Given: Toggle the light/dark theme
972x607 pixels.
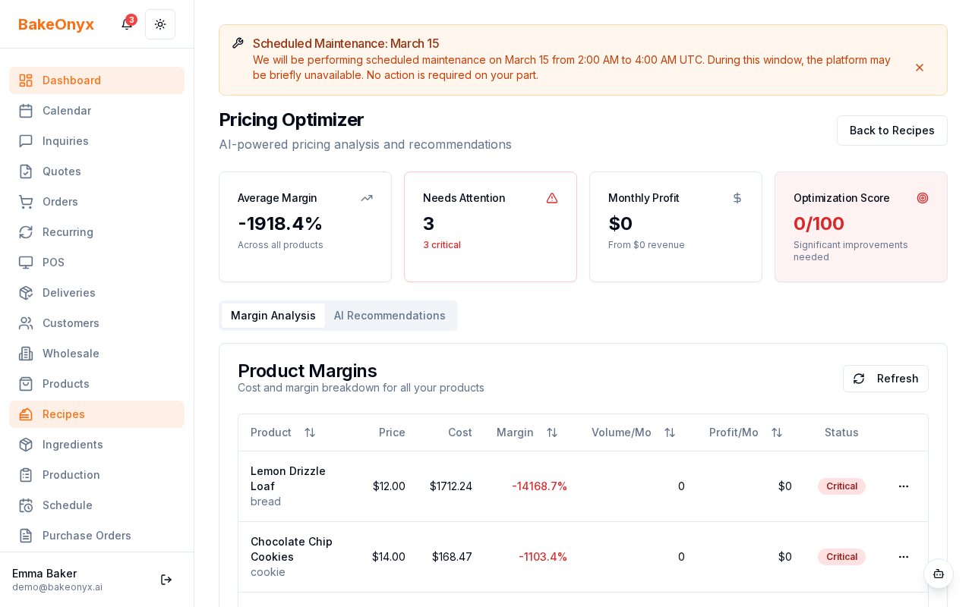Looking at the screenshot, I should pos(160,24).
